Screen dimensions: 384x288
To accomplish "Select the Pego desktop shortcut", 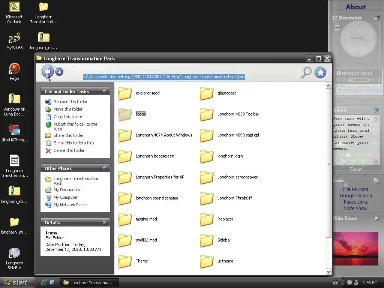I will (14, 72).
